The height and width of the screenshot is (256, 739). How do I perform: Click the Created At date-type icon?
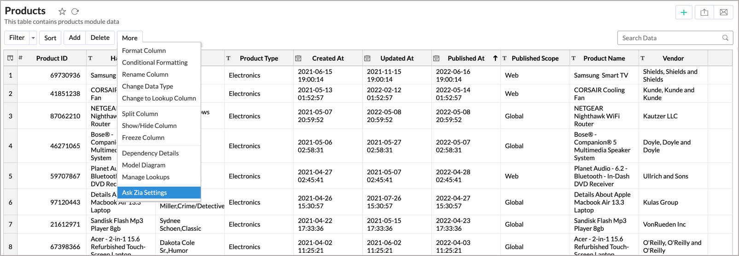click(x=298, y=58)
